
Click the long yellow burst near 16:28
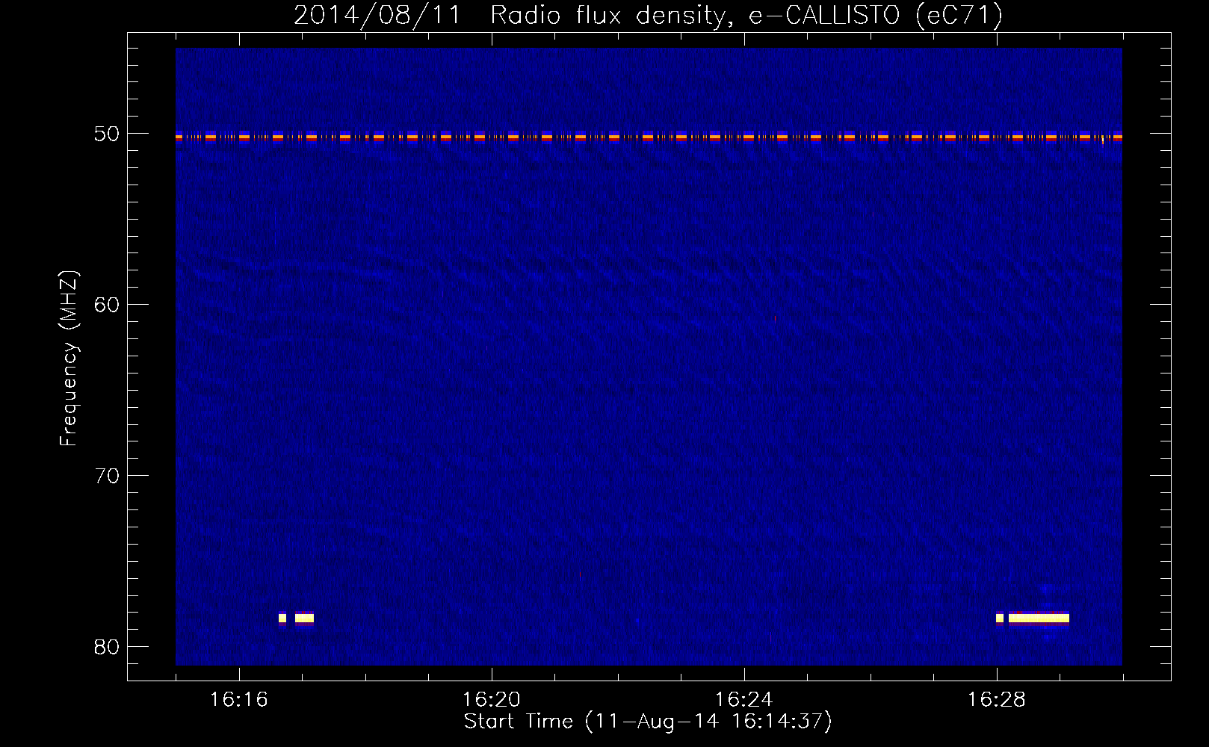pos(1039,618)
